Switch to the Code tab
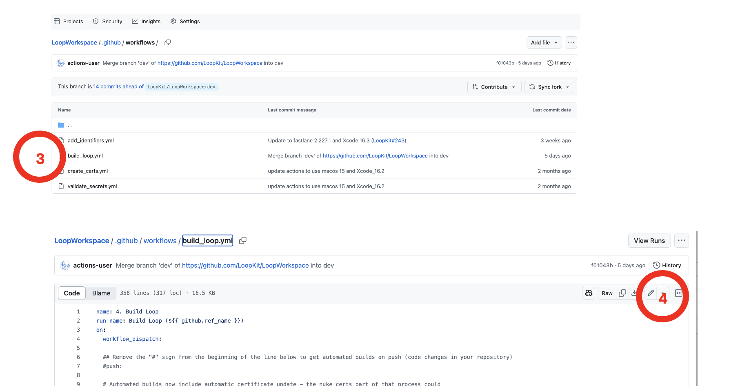The image size is (729, 386). tap(72, 293)
